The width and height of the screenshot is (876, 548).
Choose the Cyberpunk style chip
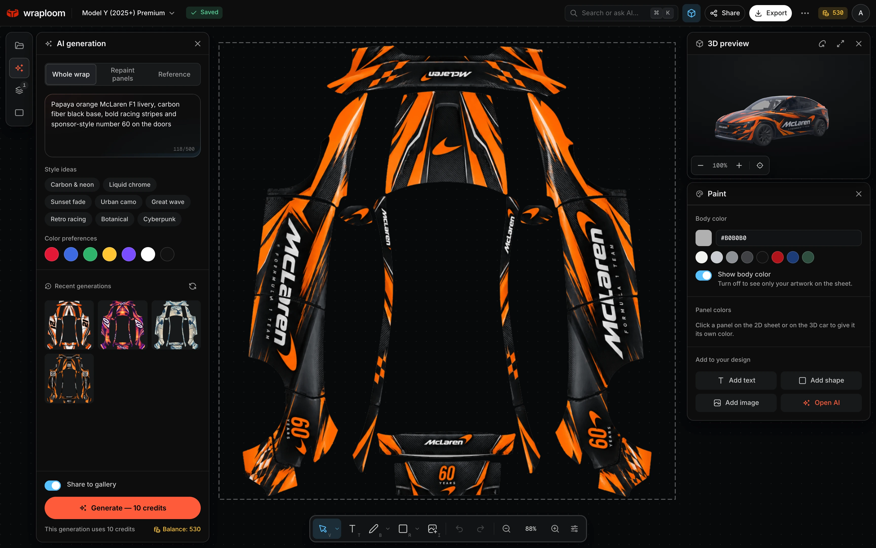coord(159,219)
